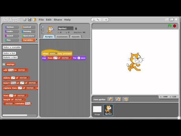Click Make a list button

tap(9, 53)
